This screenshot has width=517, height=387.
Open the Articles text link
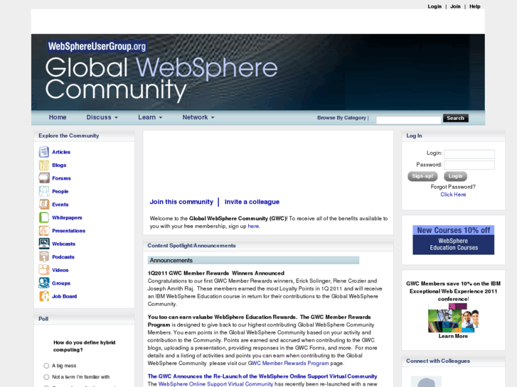pyautogui.click(x=61, y=152)
